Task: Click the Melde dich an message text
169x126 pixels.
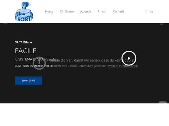Action: (92, 60)
